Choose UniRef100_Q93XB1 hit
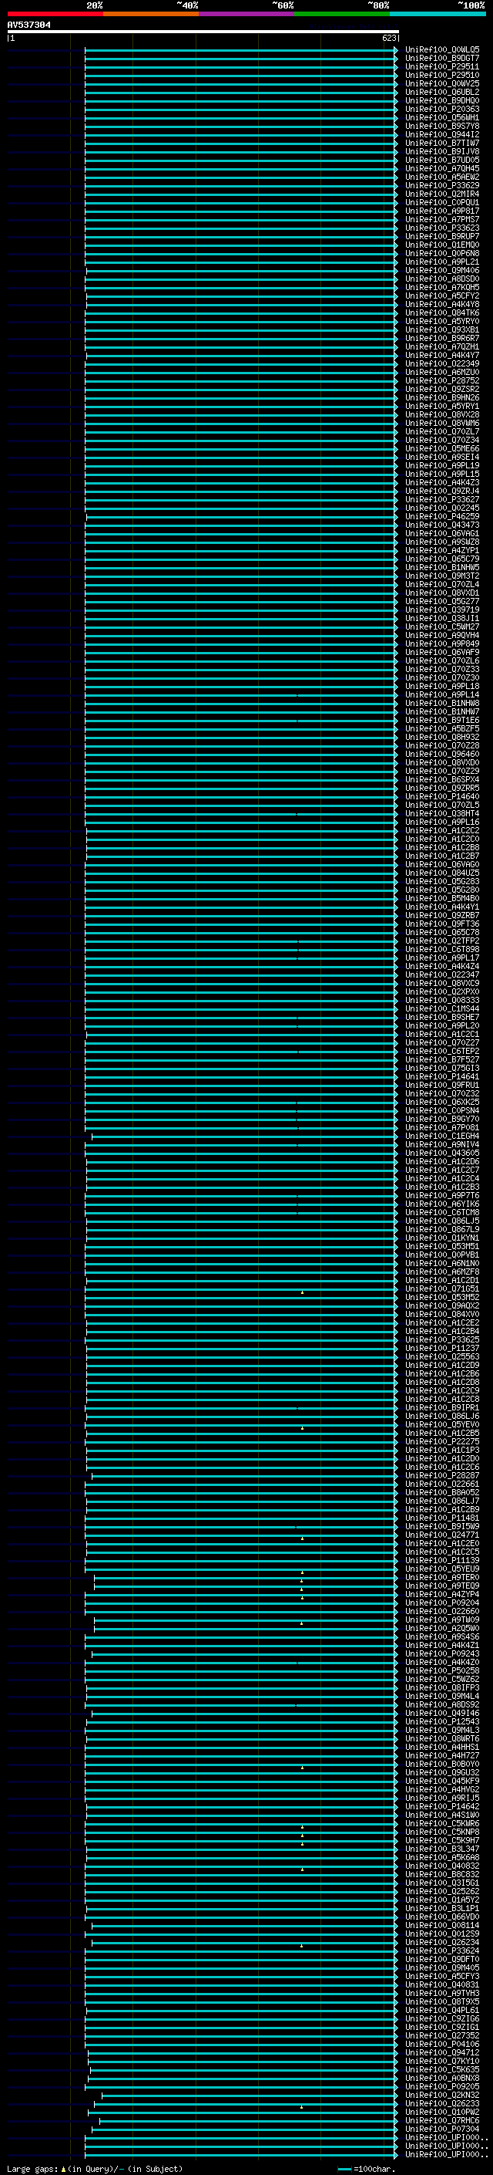Viewport: 493px width, 2175px height. (442, 330)
